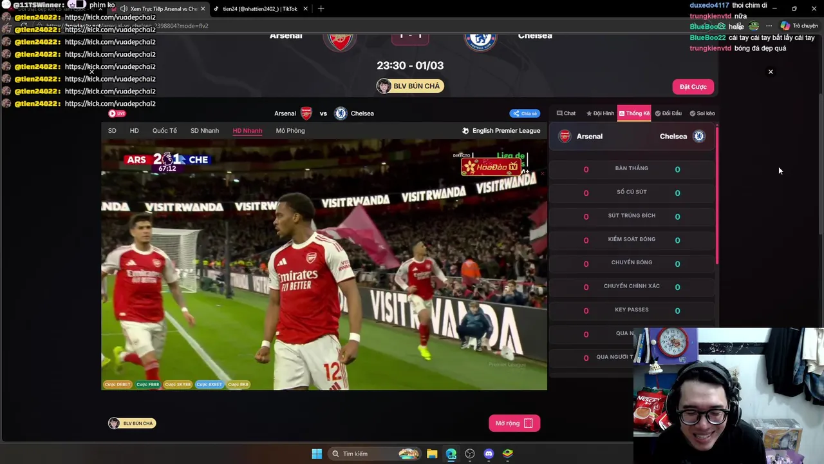This screenshot has height=464, width=824.
Task: Select commentator BLV BÚN CHẢ badge
Action: coord(410,86)
